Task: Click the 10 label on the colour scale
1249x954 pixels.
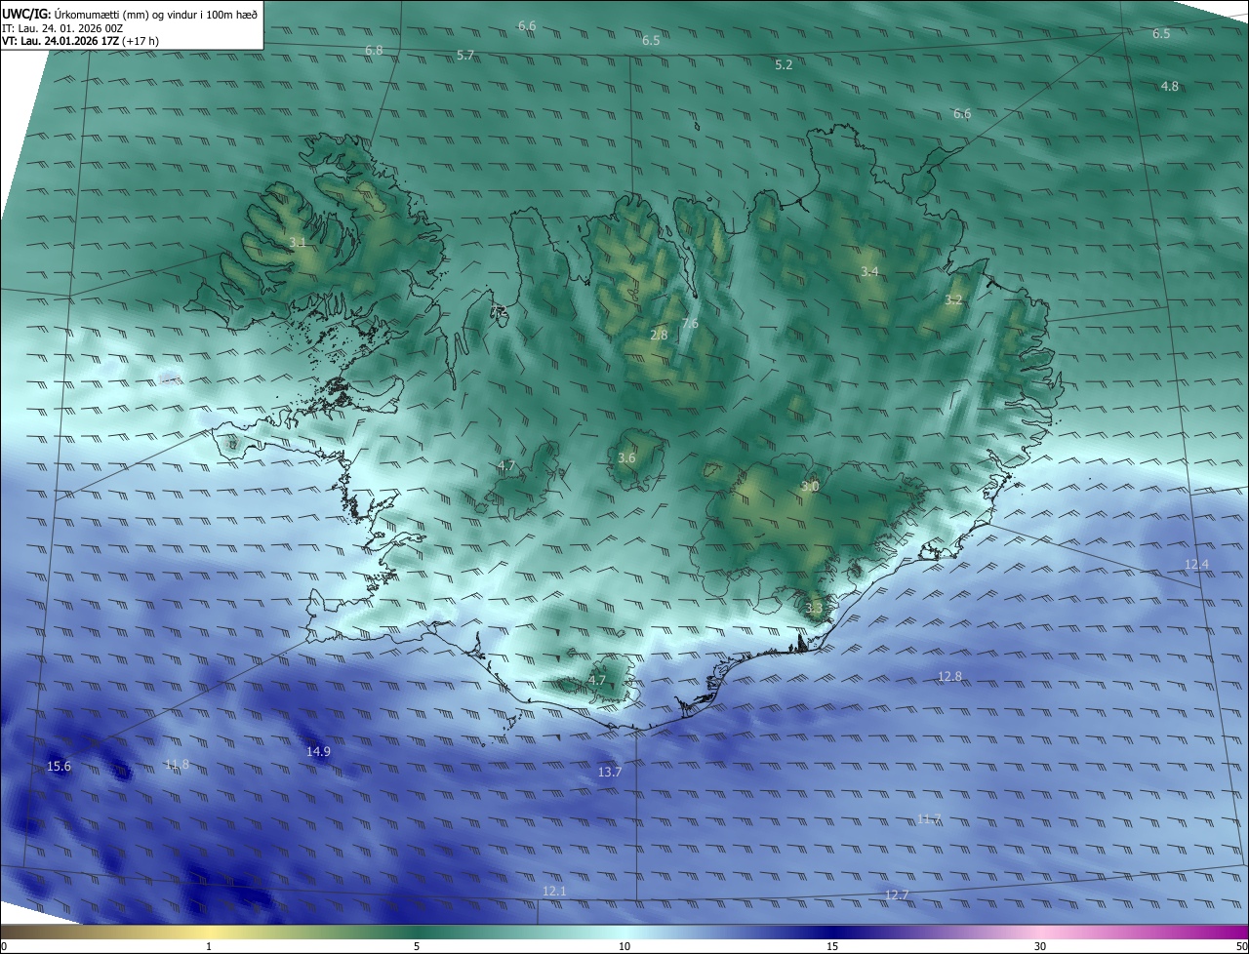Action: [x=624, y=947]
